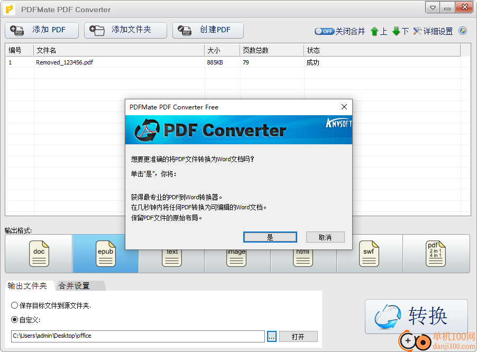
Task: Click the 成功 status cell
Action: [313, 62]
